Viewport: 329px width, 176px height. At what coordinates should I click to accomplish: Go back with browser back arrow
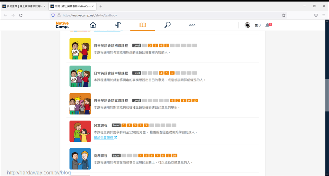click(5, 15)
